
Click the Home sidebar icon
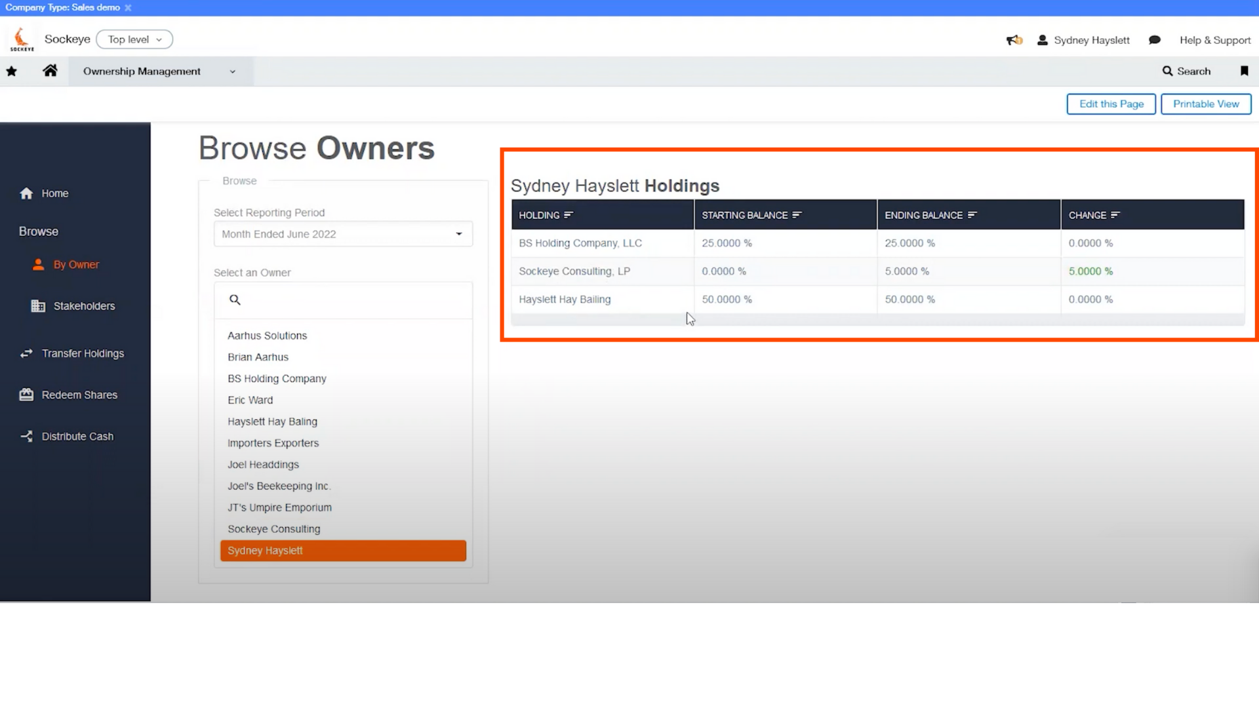(26, 192)
